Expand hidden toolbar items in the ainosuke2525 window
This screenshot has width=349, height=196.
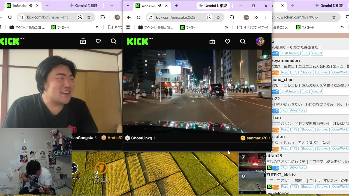tap(256, 17)
